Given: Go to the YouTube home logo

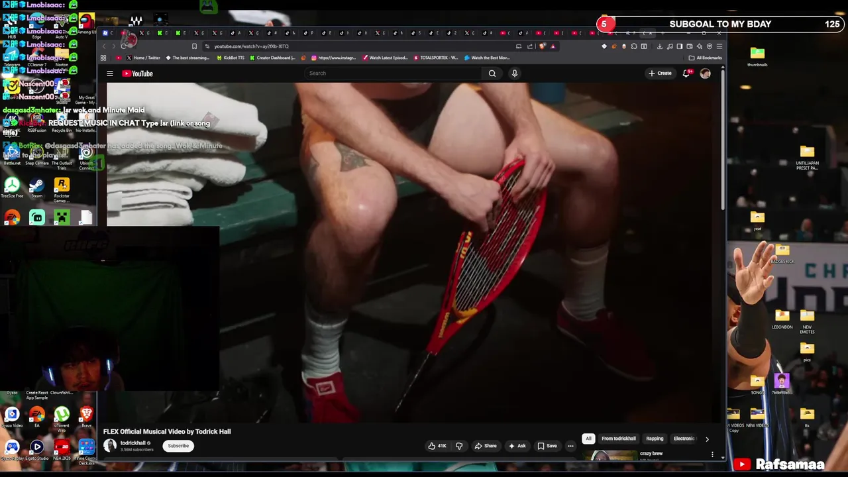Looking at the screenshot, I should coord(137,74).
